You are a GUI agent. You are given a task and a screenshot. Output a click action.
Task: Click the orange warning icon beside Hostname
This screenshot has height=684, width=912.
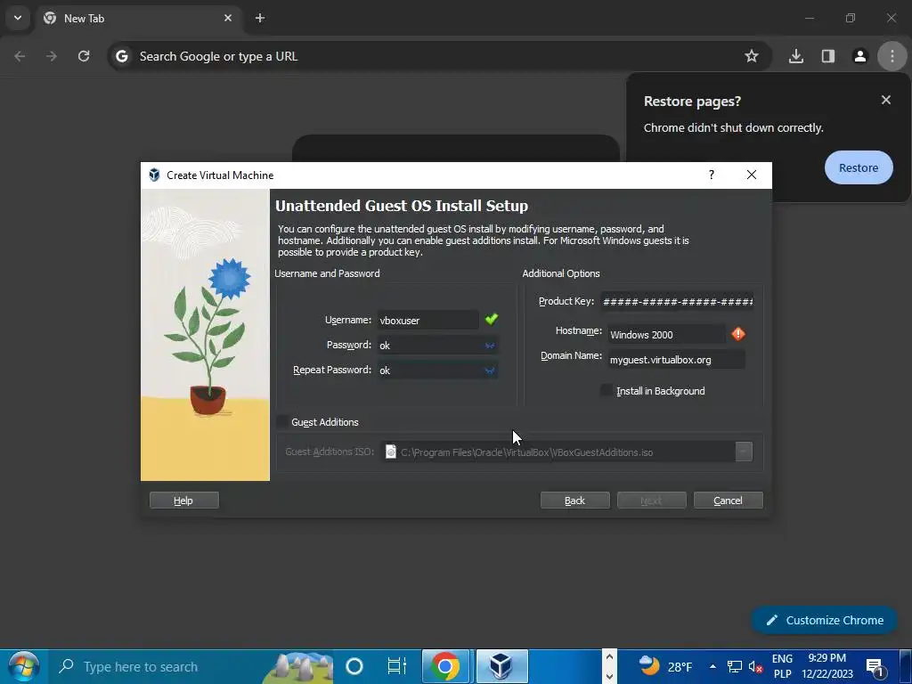click(x=738, y=334)
